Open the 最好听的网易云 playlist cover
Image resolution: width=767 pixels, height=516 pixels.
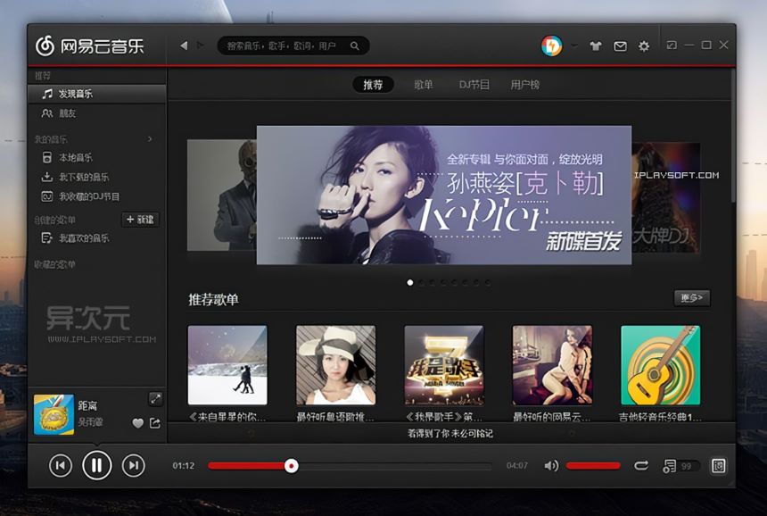point(552,365)
